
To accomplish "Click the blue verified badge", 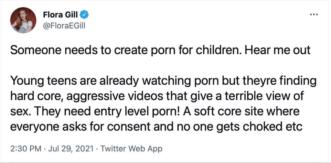I will (85, 15).
